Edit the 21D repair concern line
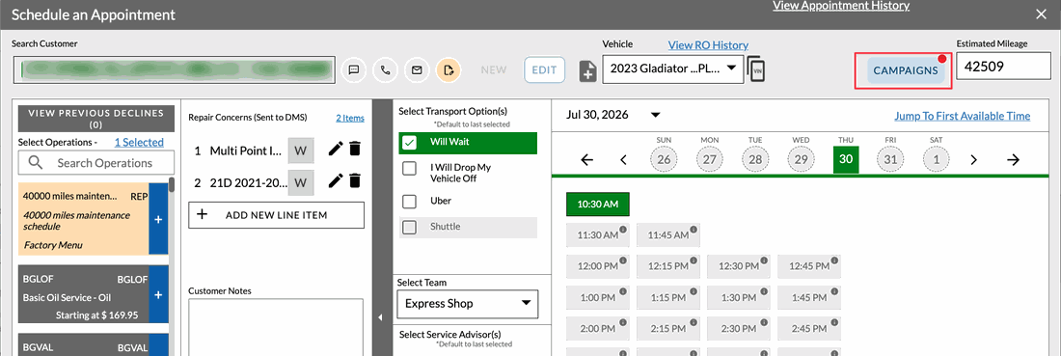The height and width of the screenshot is (356, 1061). (336, 180)
